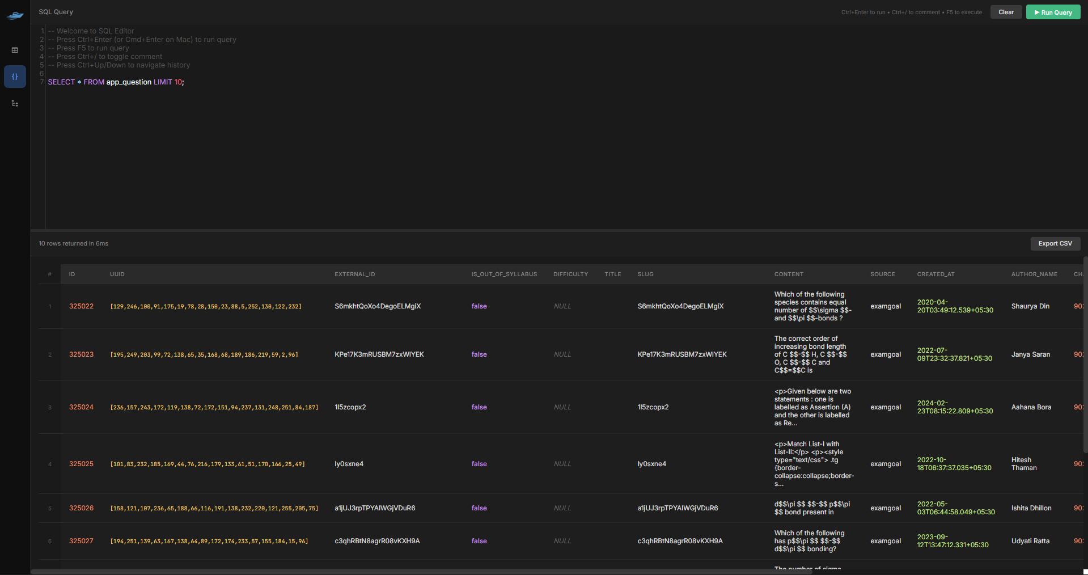Select the curly braces SQL editor icon
1088x575 pixels.
tap(15, 77)
